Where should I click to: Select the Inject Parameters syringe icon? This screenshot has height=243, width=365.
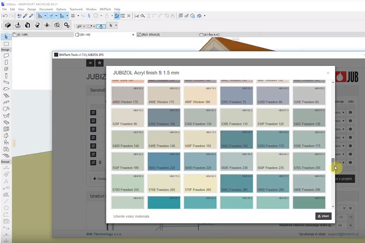coord(31,16)
